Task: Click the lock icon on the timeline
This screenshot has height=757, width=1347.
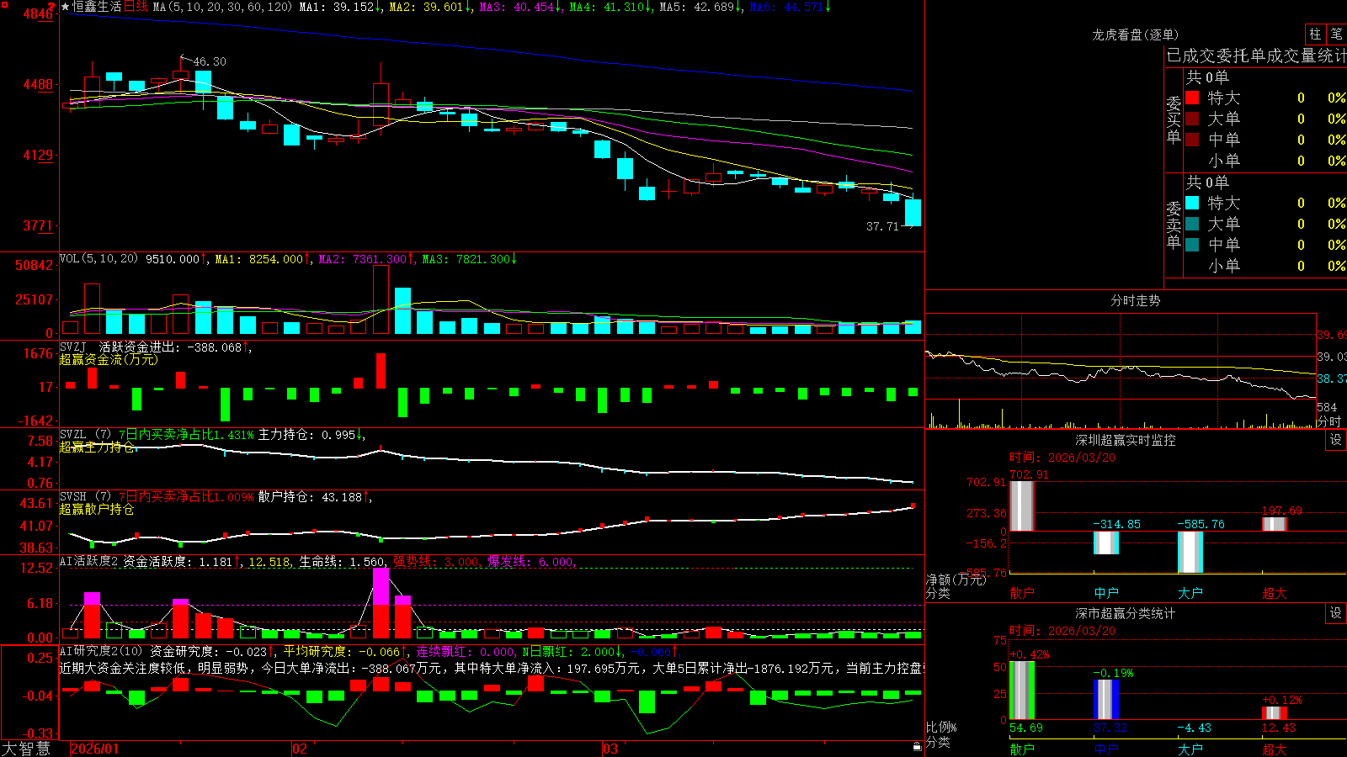Action: 917,747
